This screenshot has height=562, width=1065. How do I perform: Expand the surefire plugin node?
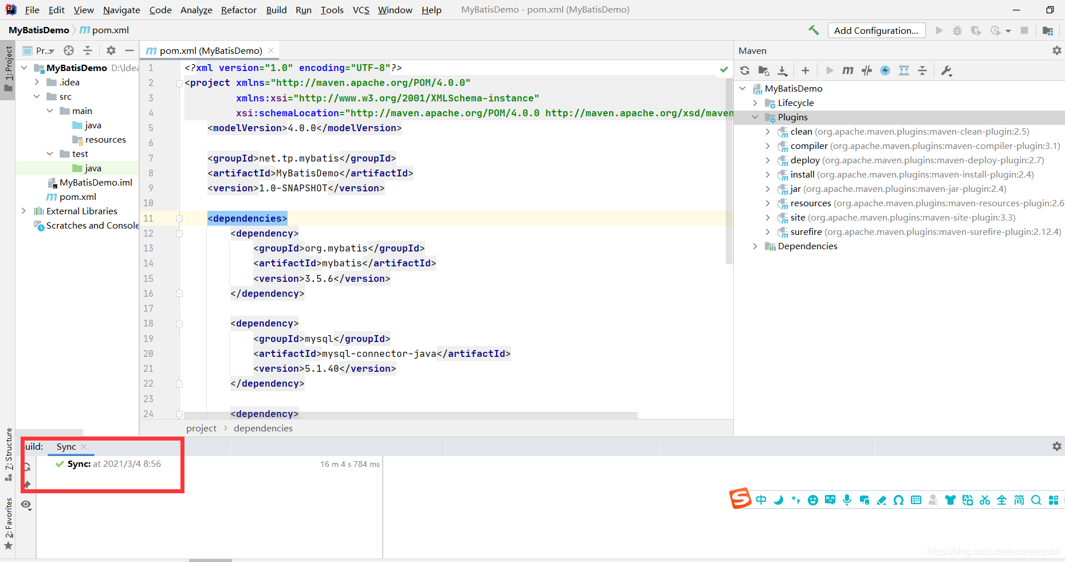(768, 231)
